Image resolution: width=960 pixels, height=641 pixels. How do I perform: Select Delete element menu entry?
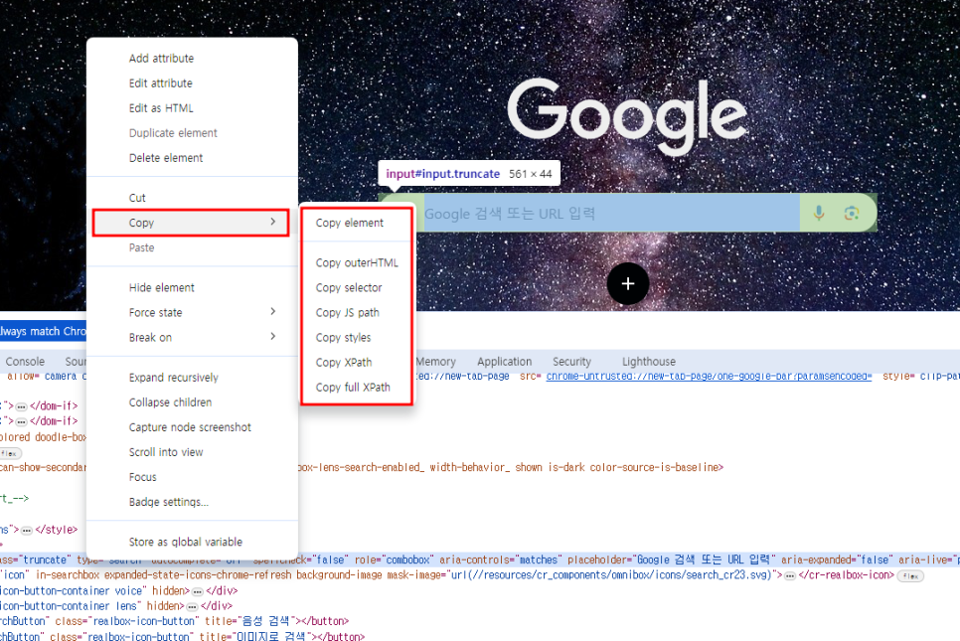165,158
